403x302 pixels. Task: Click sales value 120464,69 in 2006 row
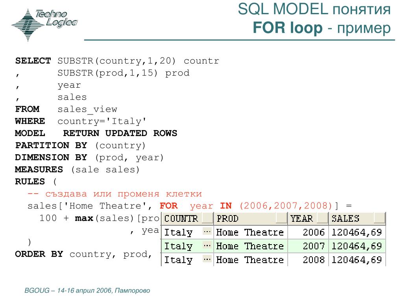[x=357, y=232]
